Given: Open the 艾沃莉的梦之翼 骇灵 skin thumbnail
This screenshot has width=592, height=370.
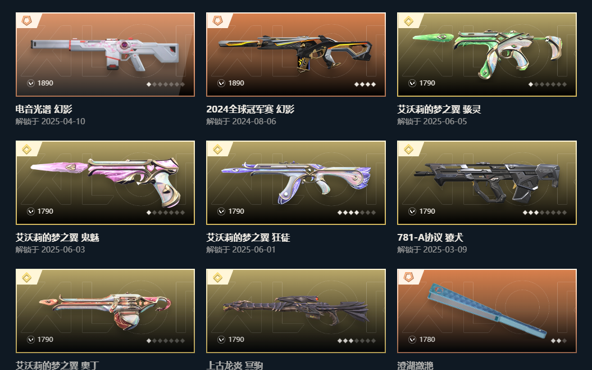Looking at the screenshot, I should (486, 55).
